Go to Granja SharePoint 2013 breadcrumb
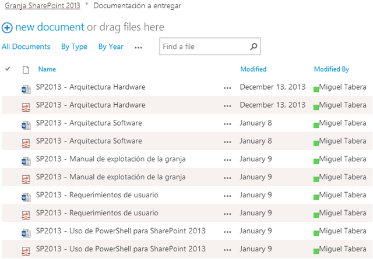 click(x=43, y=6)
